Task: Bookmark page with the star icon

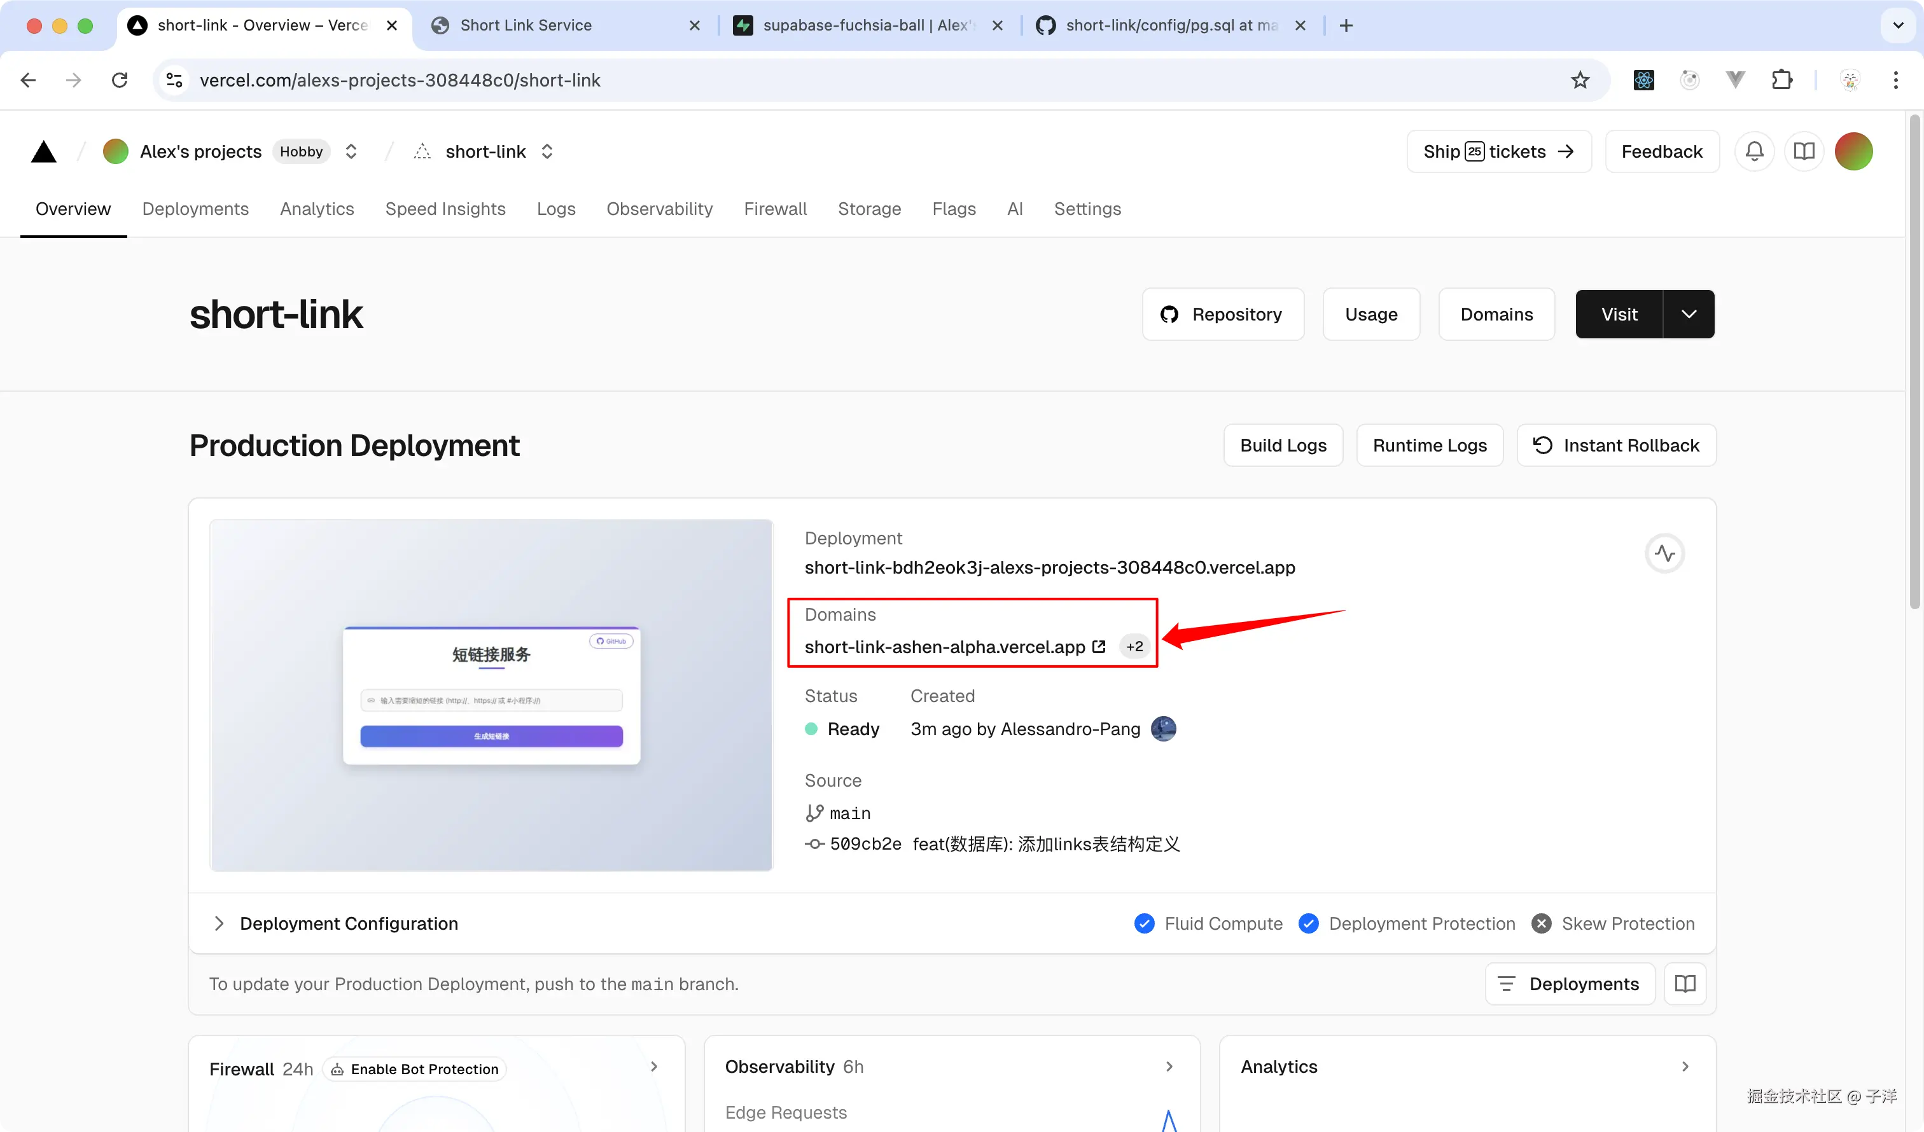Action: click(x=1580, y=80)
